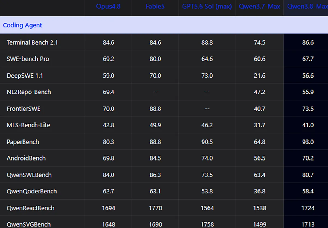
Task: Click AndroidBench GPT5.6 value 74.0
Action: (207, 158)
